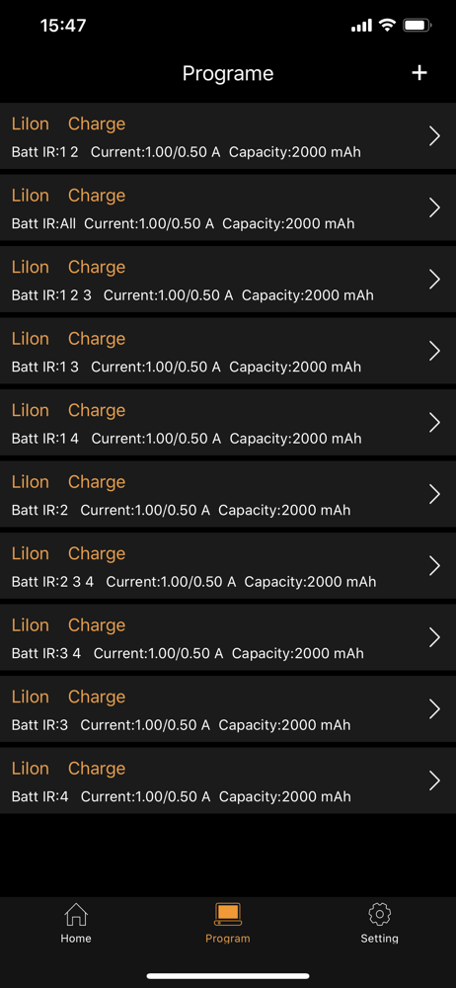Tap the Programe title header
The height and width of the screenshot is (988, 456).
point(228,74)
